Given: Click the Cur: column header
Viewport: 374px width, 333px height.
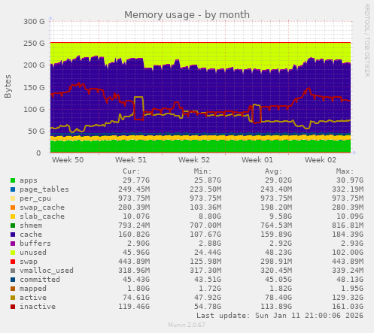Looking at the screenshot, I should point(132,171).
